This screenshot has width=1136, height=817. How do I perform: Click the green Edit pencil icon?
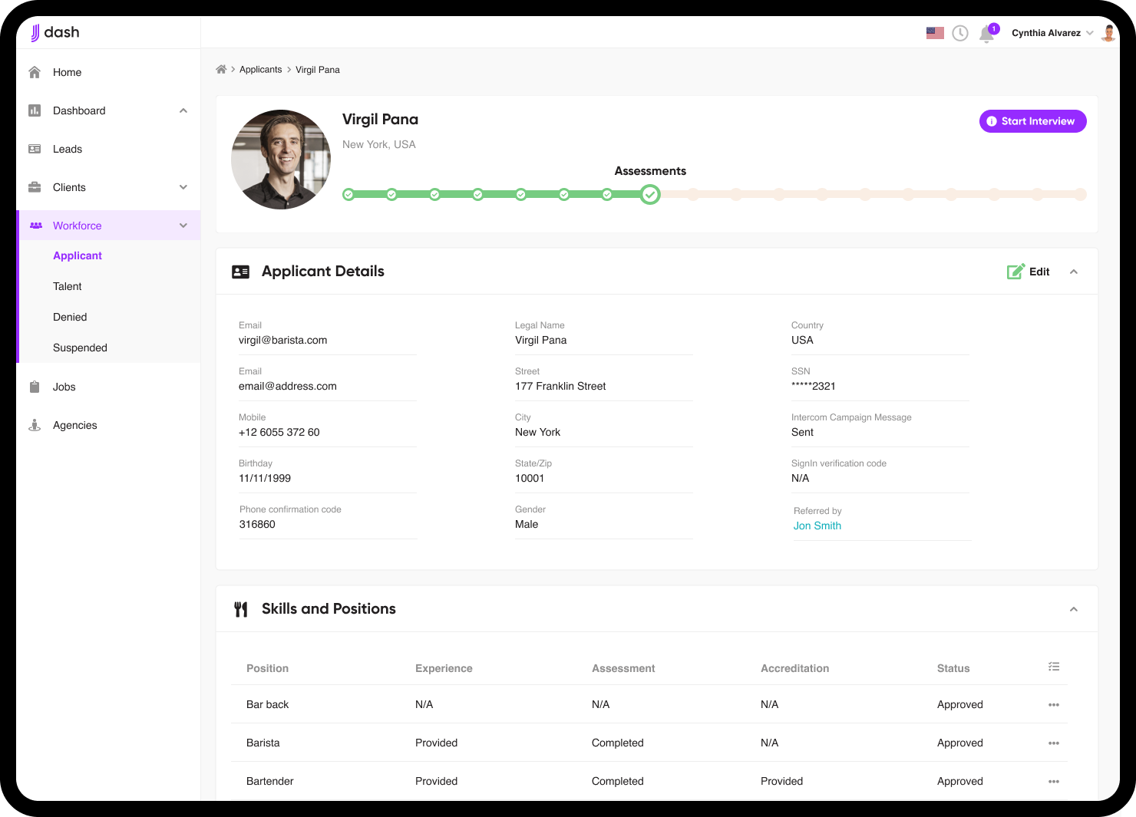pos(1015,272)
